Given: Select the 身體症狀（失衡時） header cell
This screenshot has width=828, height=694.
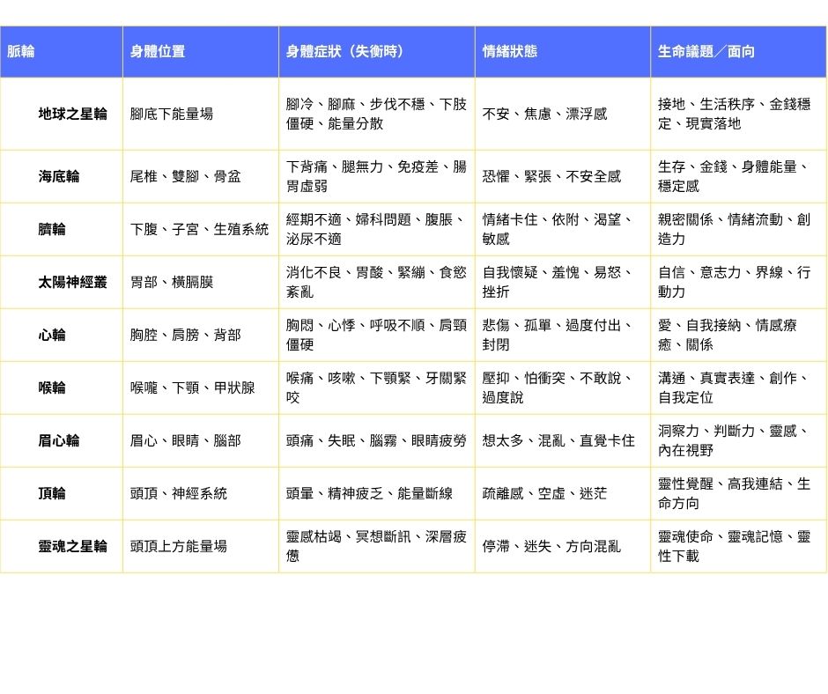Looking at the screenshot, I should (x=344, y=52).
